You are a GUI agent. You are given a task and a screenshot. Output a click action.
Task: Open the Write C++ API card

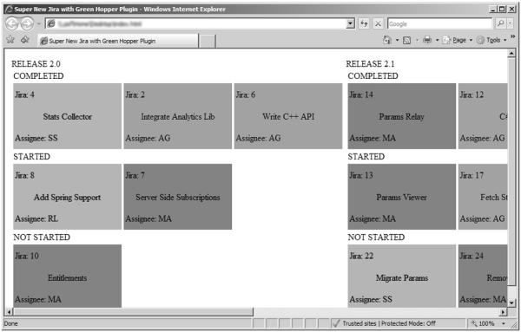(x=288, y=116)
